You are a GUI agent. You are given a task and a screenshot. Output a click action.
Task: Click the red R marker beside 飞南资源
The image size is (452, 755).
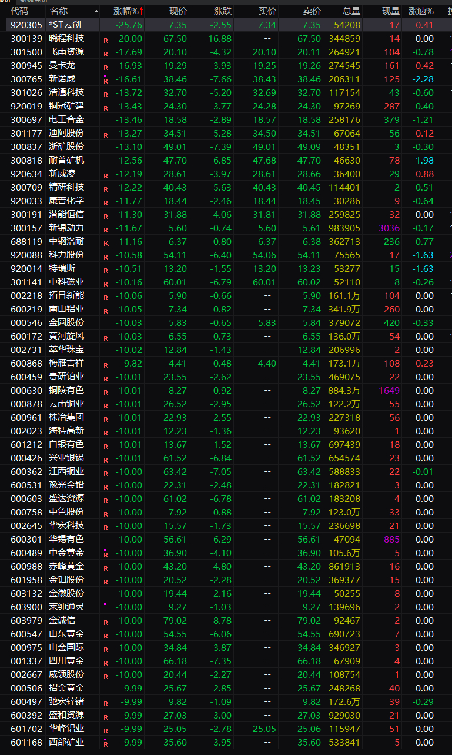tap(106, 54)
